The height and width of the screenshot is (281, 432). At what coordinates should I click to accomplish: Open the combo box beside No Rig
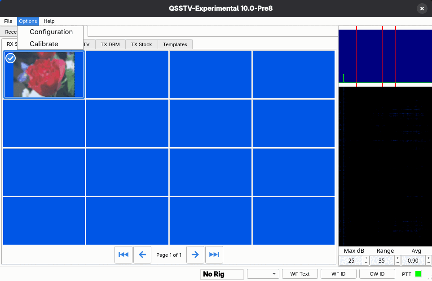[x=263, y=274]
